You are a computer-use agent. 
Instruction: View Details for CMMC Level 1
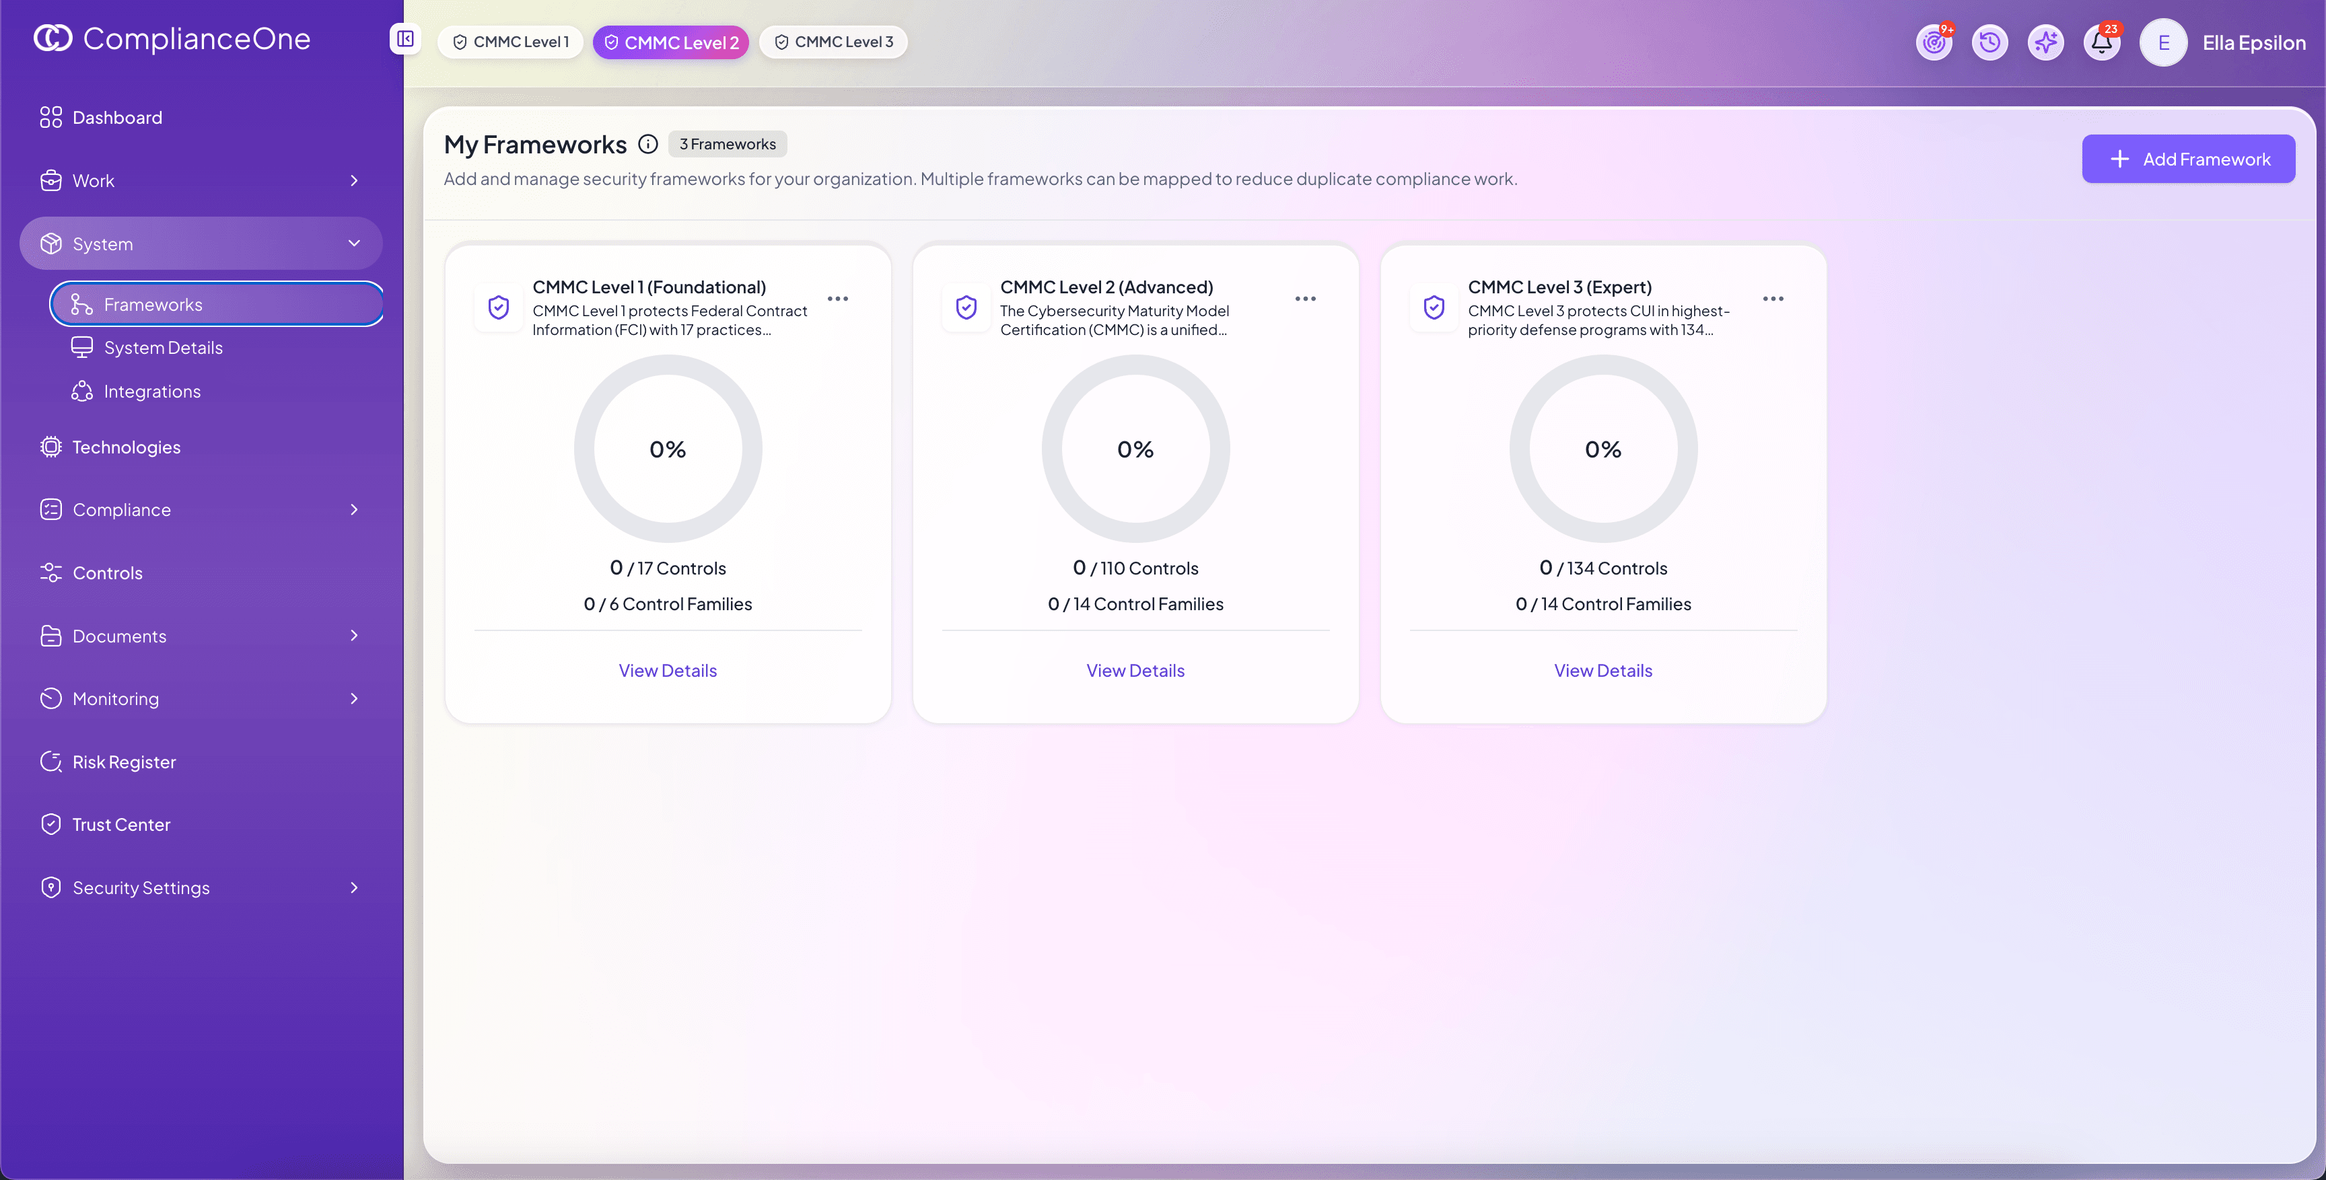667,671
